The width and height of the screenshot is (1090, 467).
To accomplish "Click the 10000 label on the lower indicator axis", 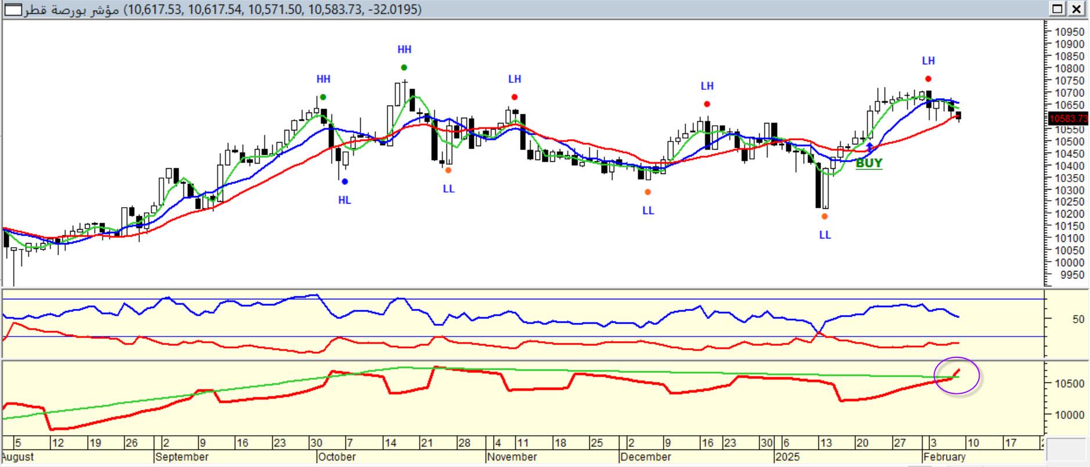I will pyautogui.click(x=1070, y=415).
